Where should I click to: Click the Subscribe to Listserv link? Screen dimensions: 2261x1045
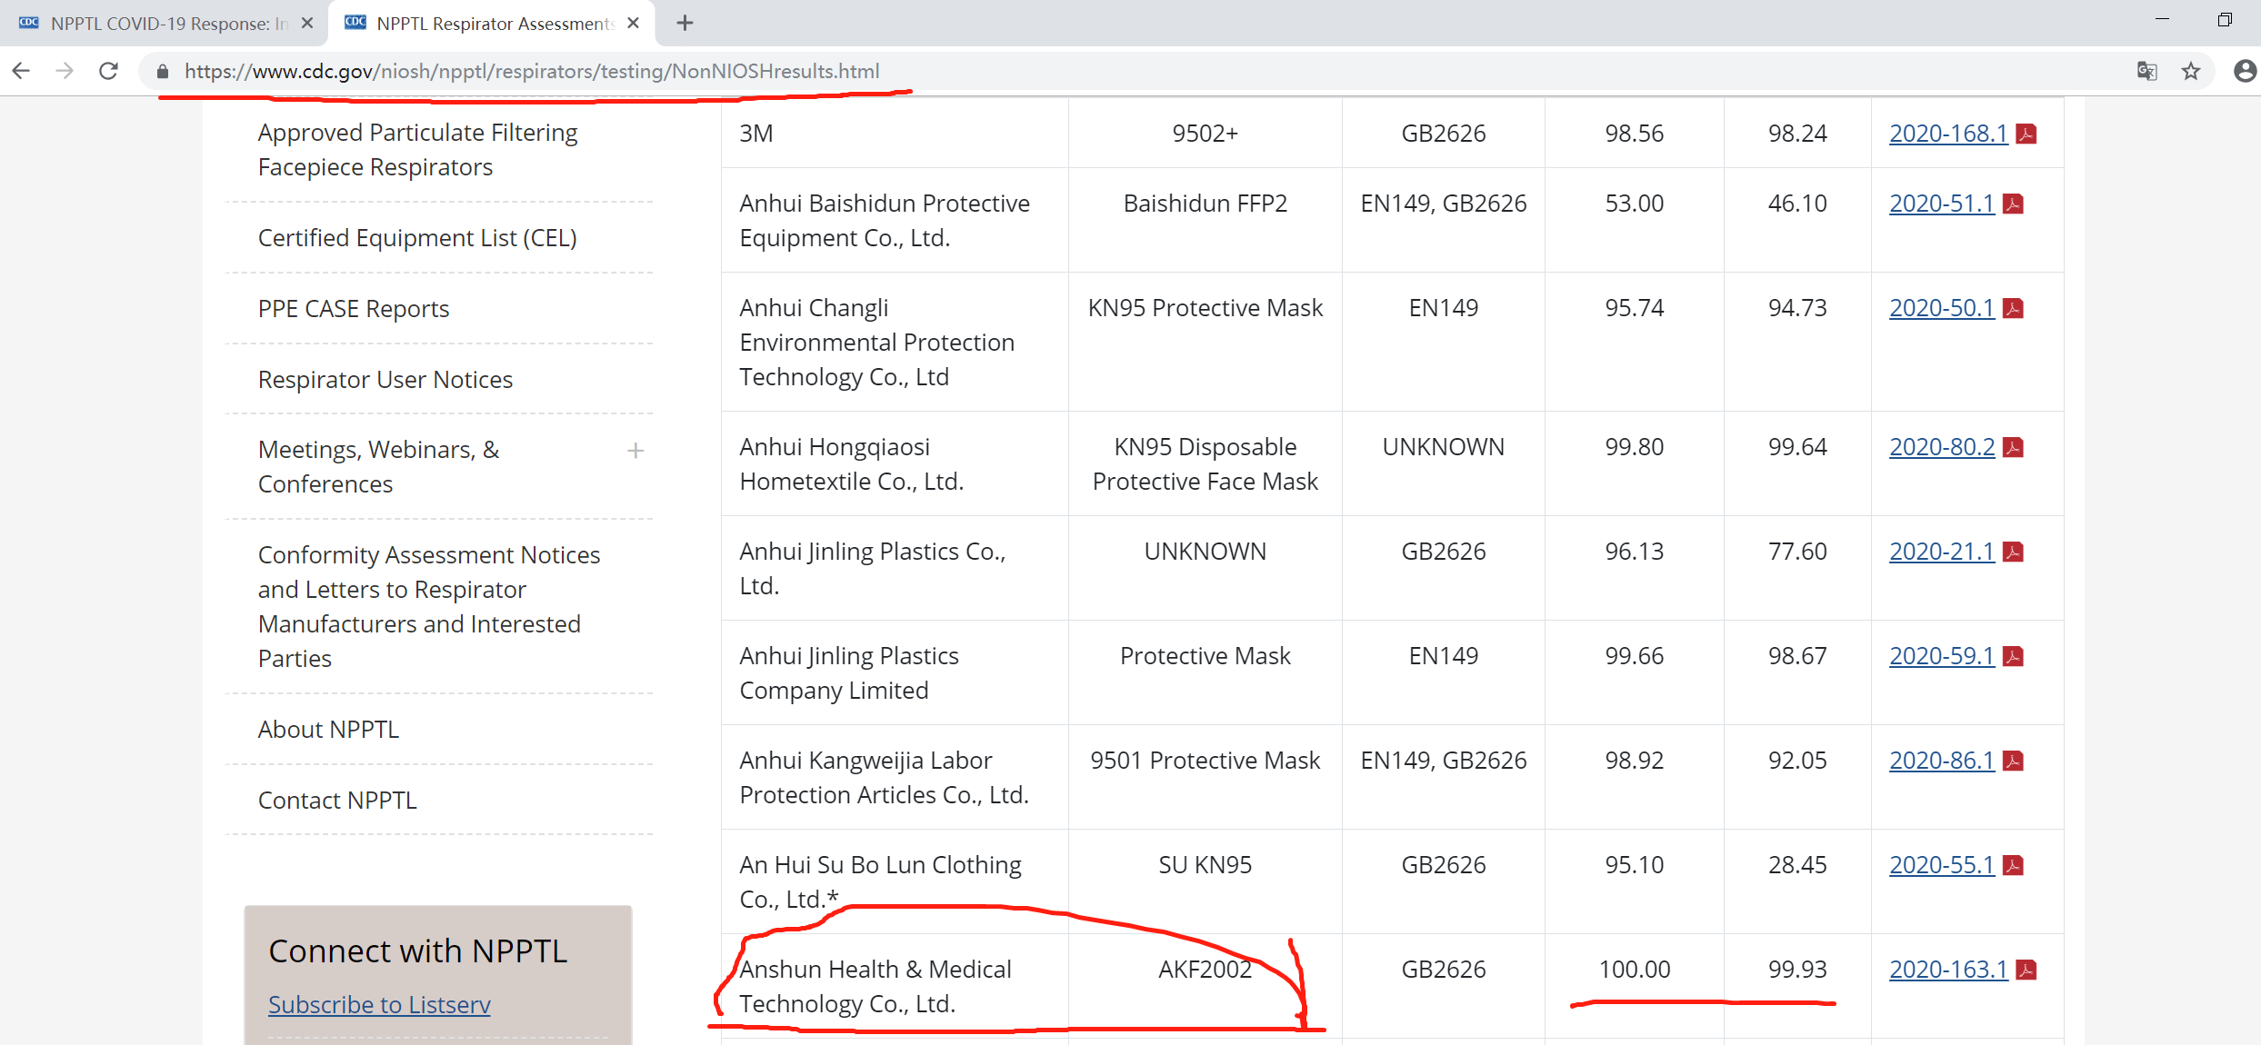click(379, 1005)
